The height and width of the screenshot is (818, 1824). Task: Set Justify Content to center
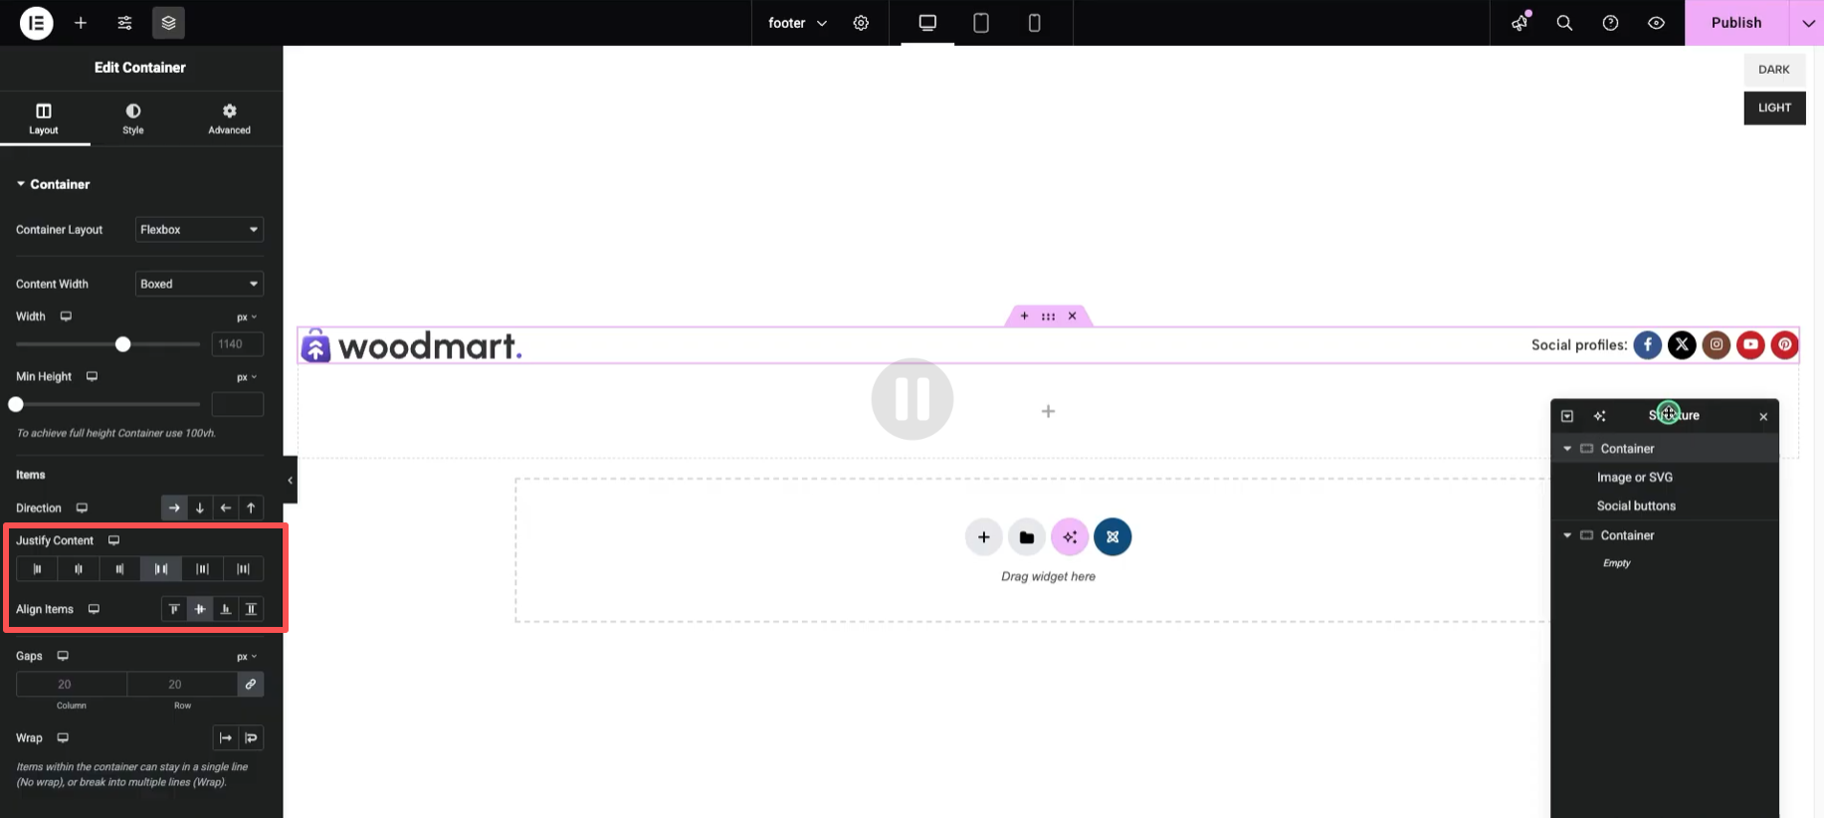(x=79, y=569)
